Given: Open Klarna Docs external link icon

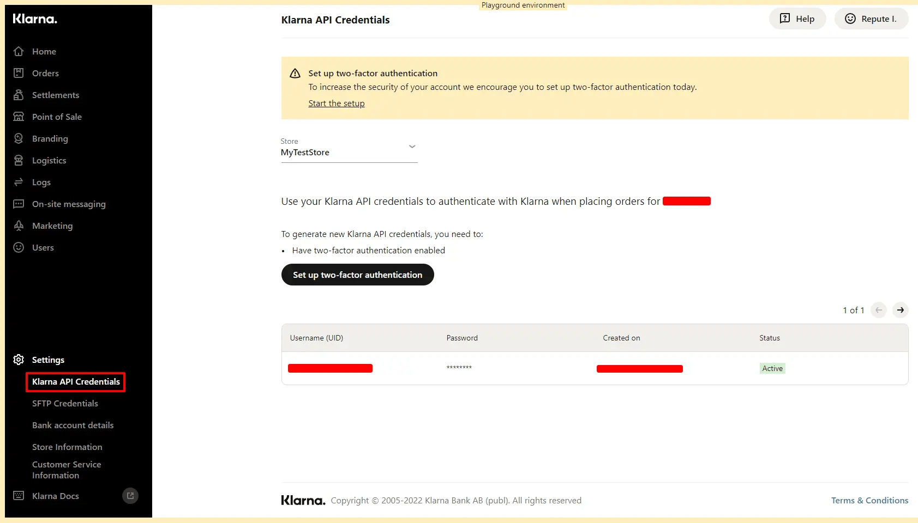Looking at the screenshot, I should click(x=130, y=496).
